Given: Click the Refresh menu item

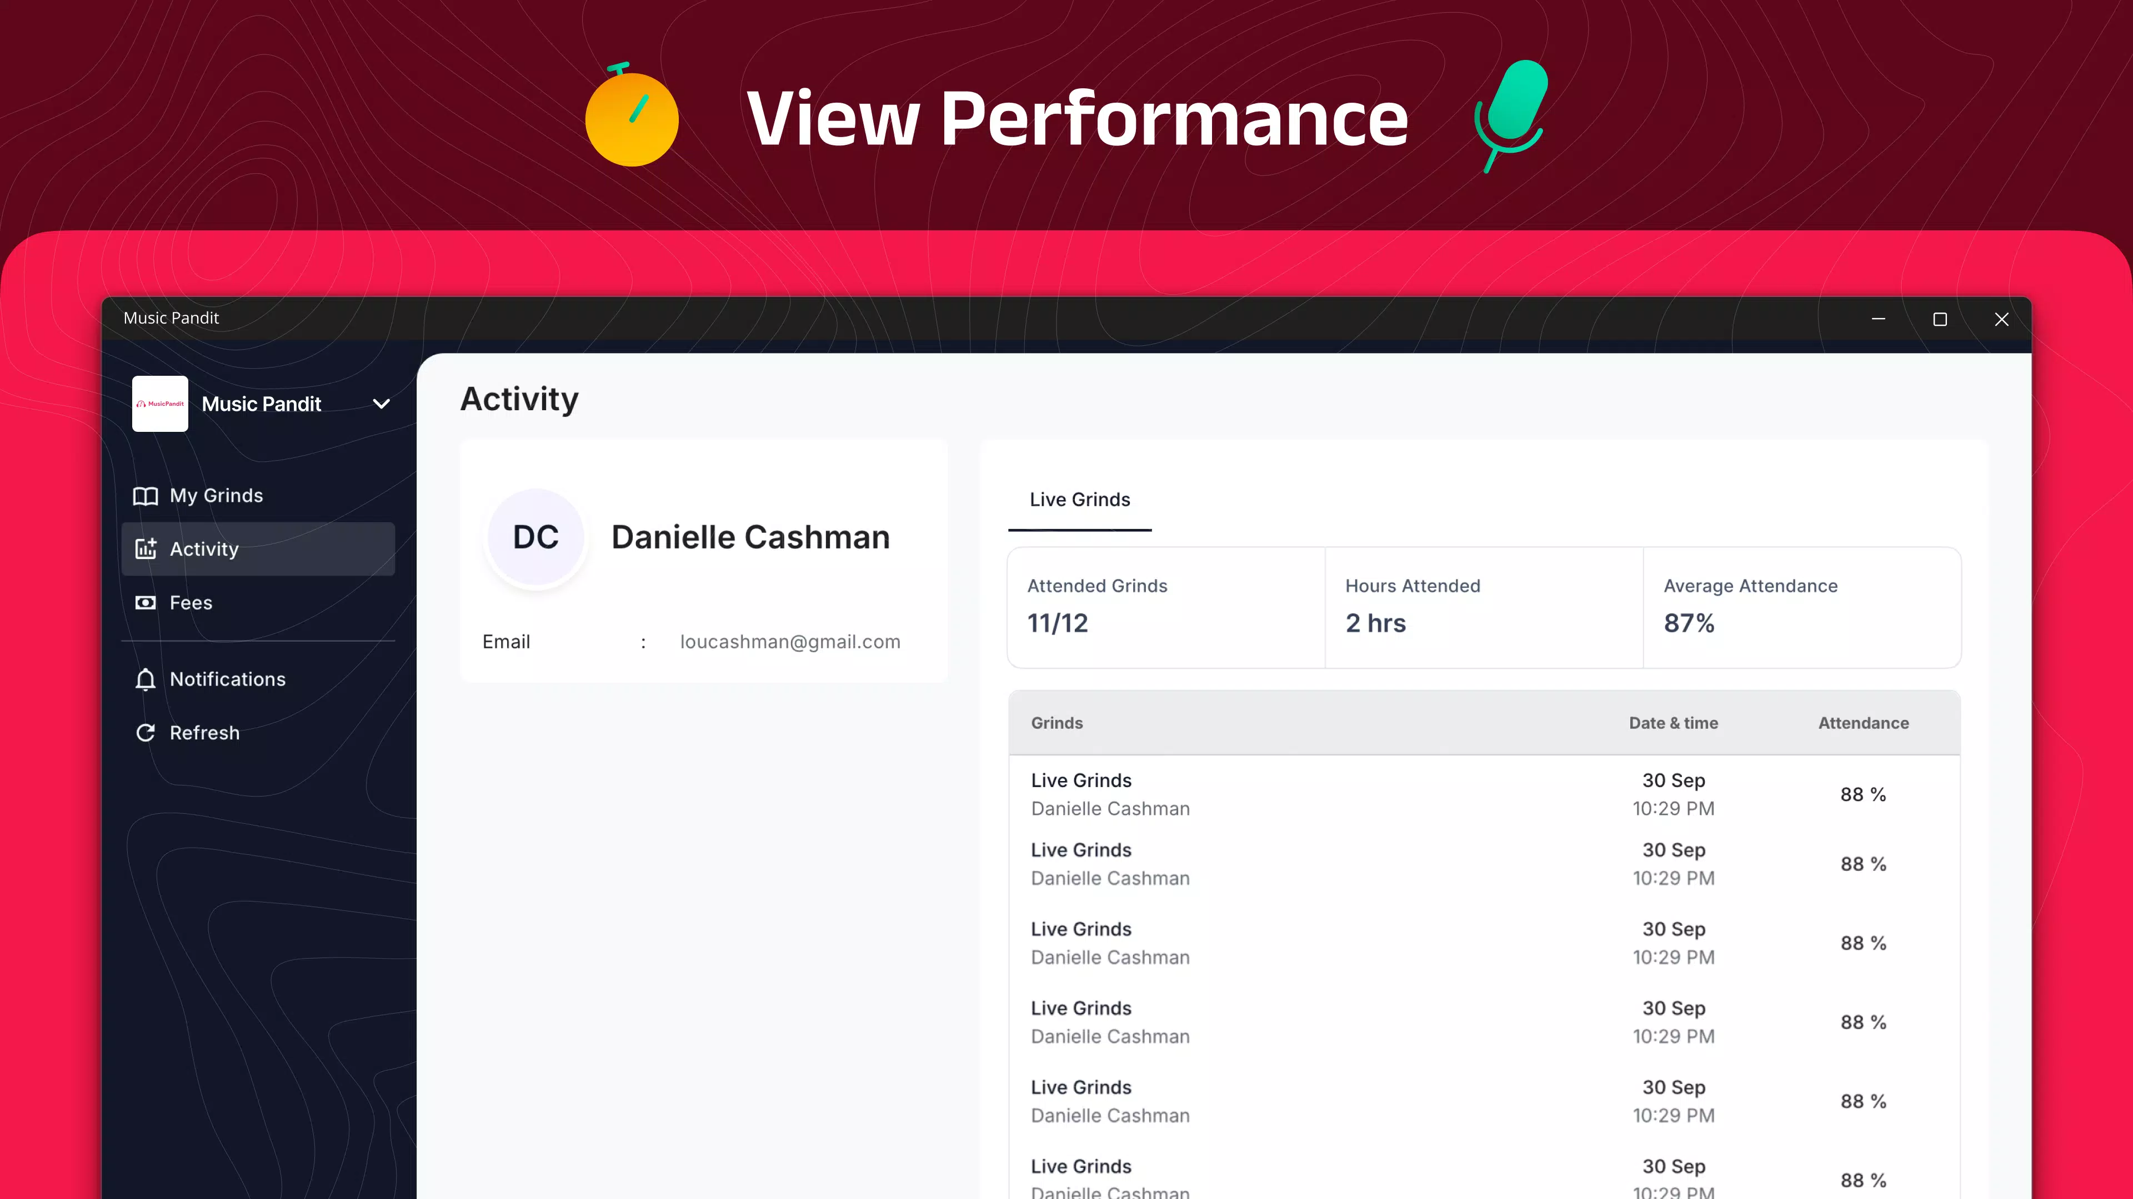Looking at the screenshot, I should coord(258,733).
